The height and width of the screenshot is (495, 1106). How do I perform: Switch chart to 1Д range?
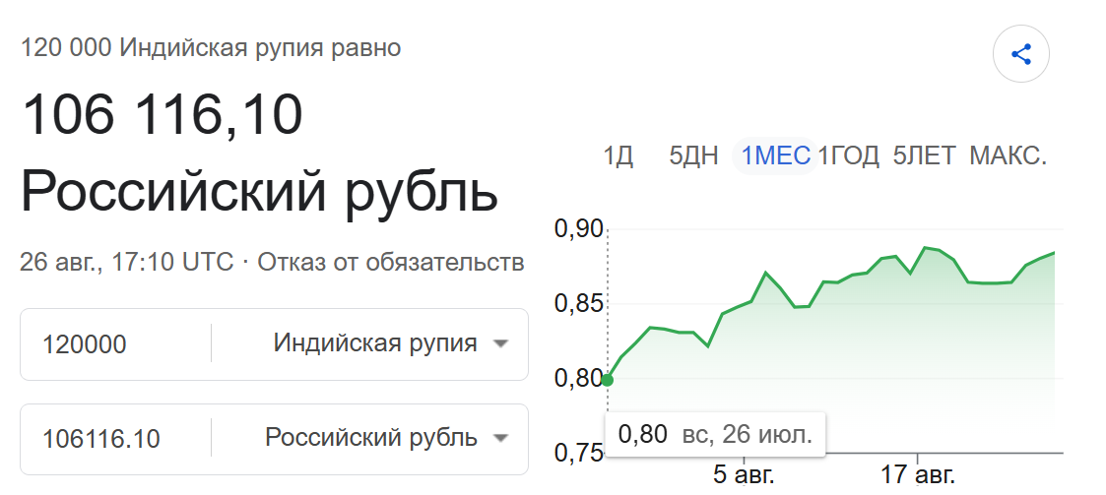pos(618,155)
